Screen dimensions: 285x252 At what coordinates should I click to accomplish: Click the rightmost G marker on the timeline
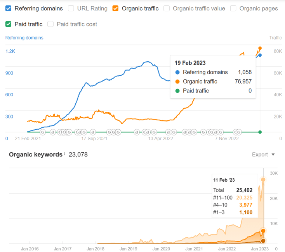pos(239,132)
